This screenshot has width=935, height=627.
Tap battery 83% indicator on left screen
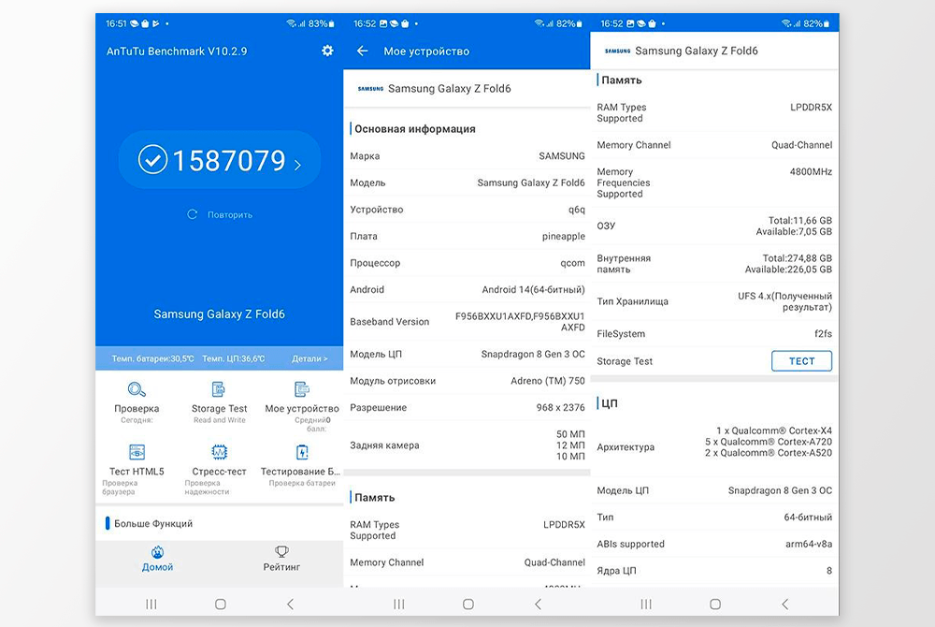pos(321,23)
